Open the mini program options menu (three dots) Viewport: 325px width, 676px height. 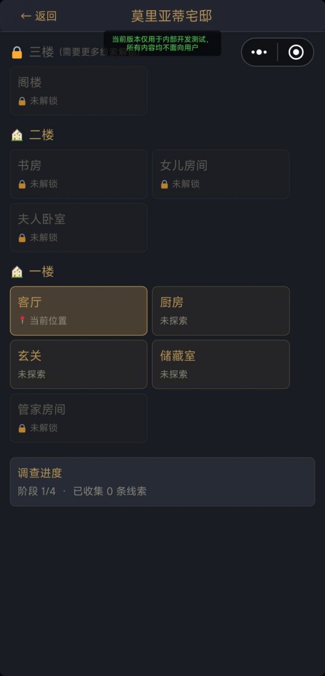259,52
